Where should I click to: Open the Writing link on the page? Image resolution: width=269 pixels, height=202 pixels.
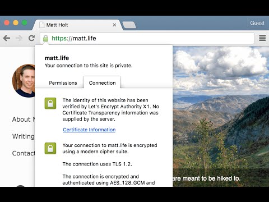(x=24, y=136)
